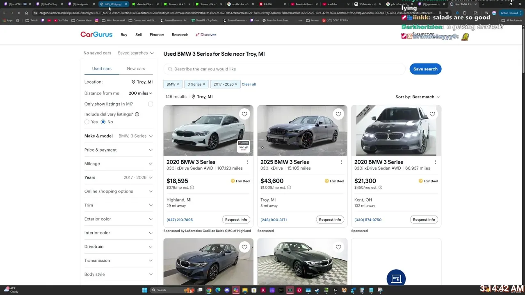The height and width of the screenshot is (295, 525).
Task: Expand Online shopping options filter
Action: tap(119, 191)
